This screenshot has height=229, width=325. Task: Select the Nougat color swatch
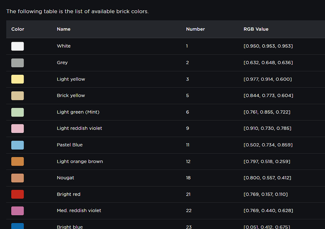pyautogui.click(x=17, y=178)
